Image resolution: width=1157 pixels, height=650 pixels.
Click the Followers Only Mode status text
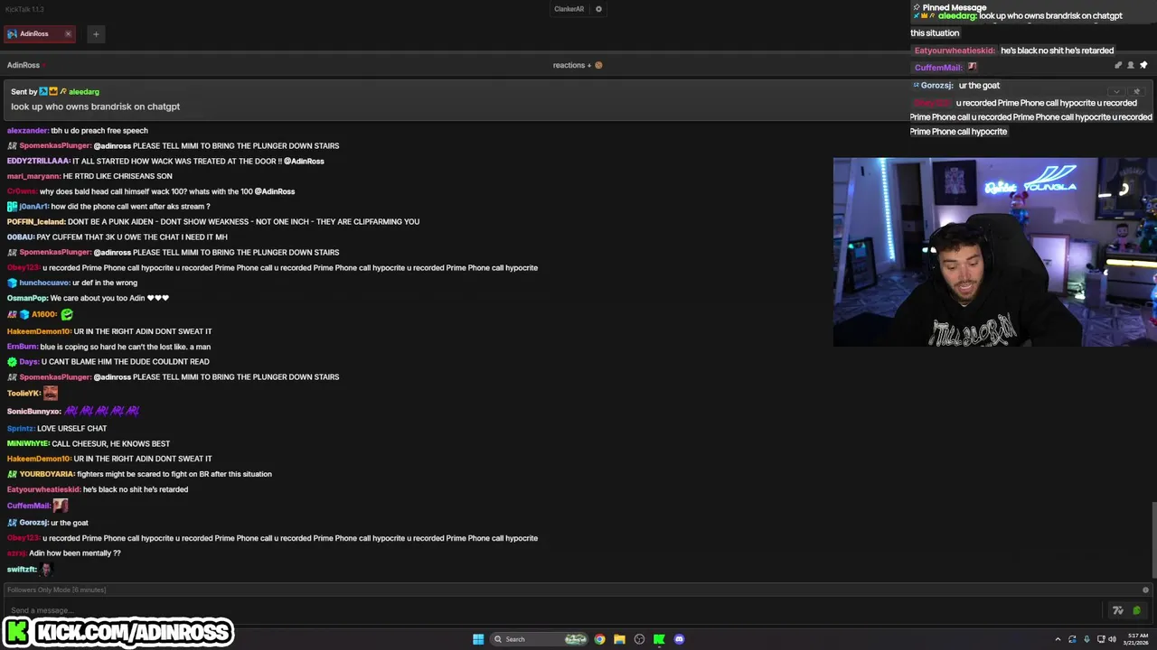coord(56,590)
